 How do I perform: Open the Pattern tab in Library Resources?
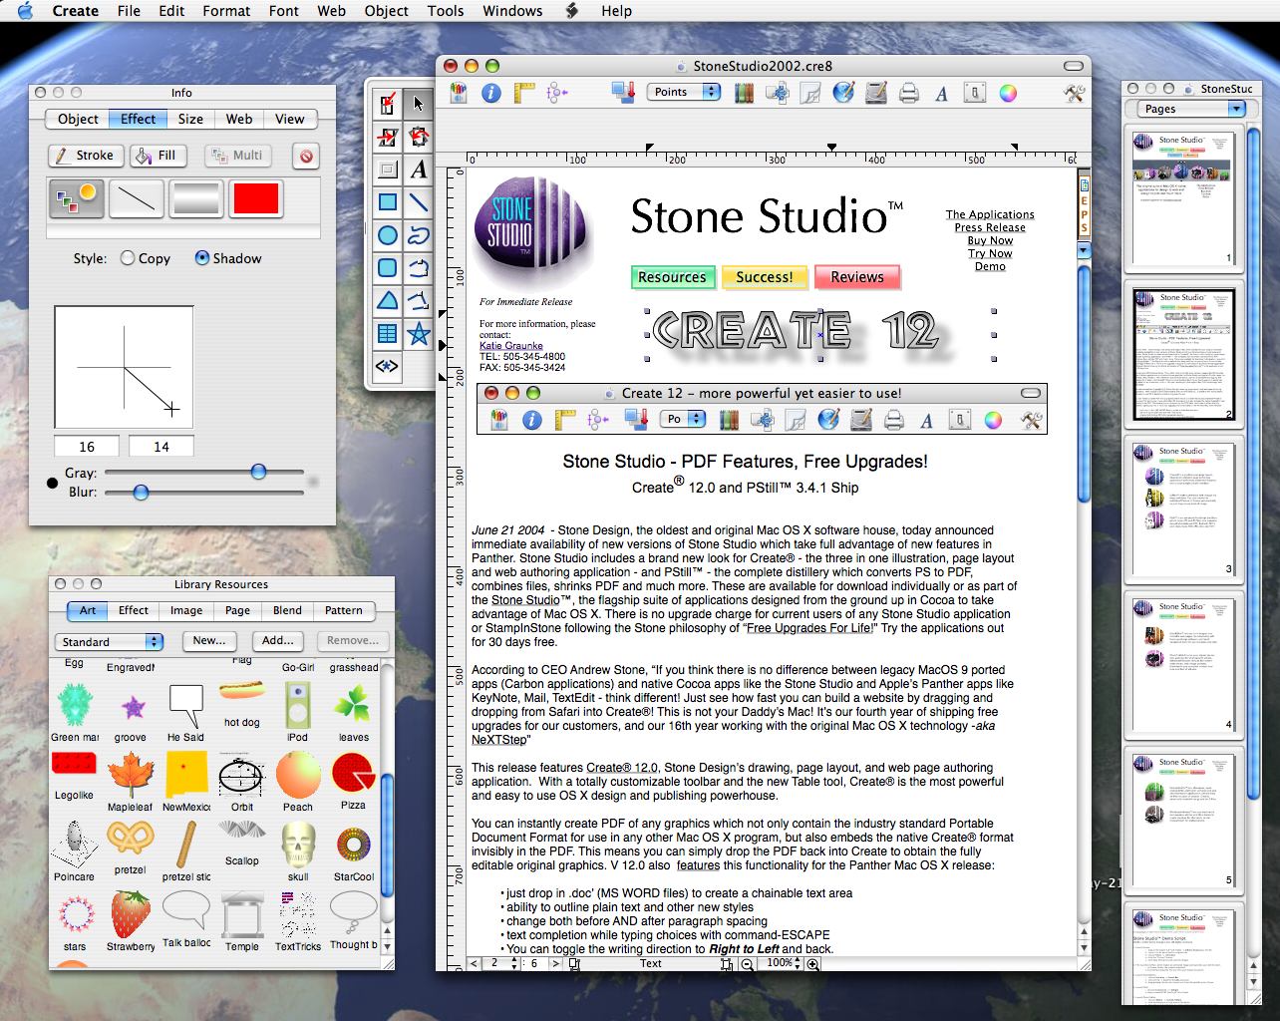(344, 610)
